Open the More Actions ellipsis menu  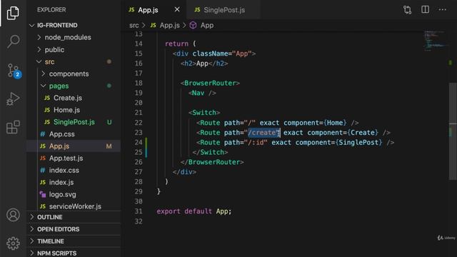443,9
